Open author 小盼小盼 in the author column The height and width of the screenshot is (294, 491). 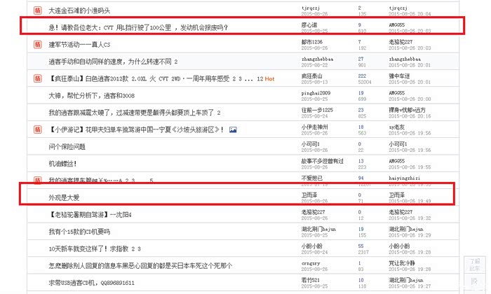pyautogui.click(x=311, y=246)
